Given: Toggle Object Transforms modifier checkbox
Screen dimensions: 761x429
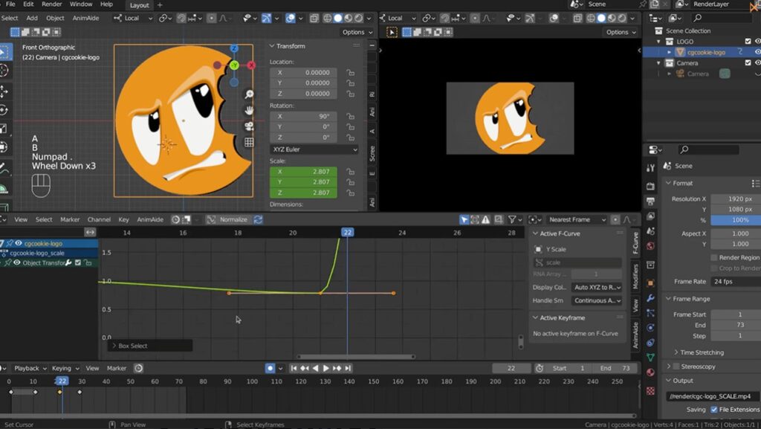Looking at the screenshot, I should 77,262.
